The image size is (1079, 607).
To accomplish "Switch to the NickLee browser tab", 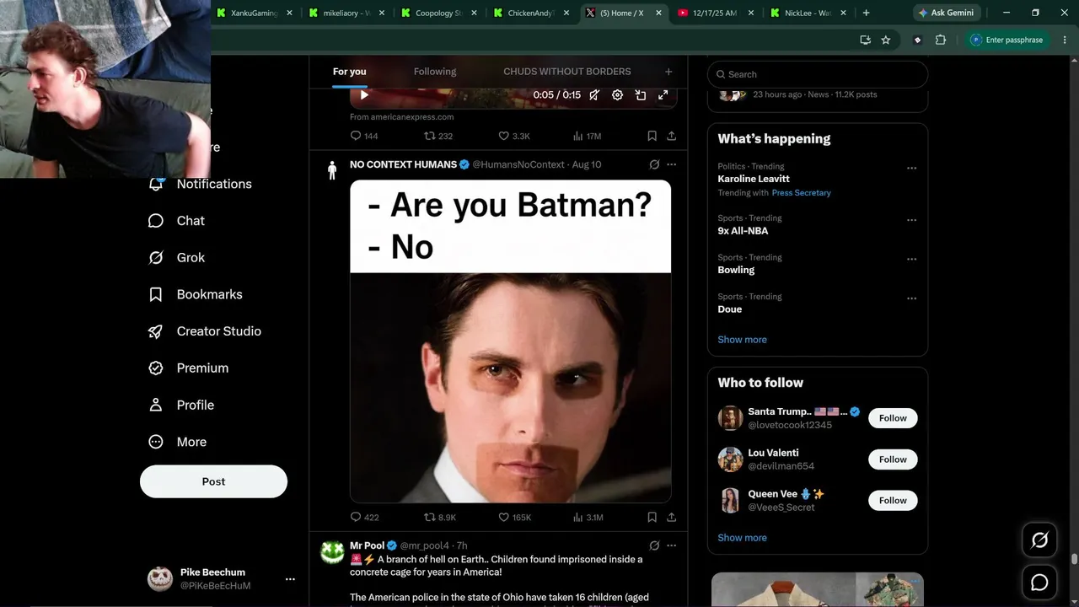I will (808, 13).
